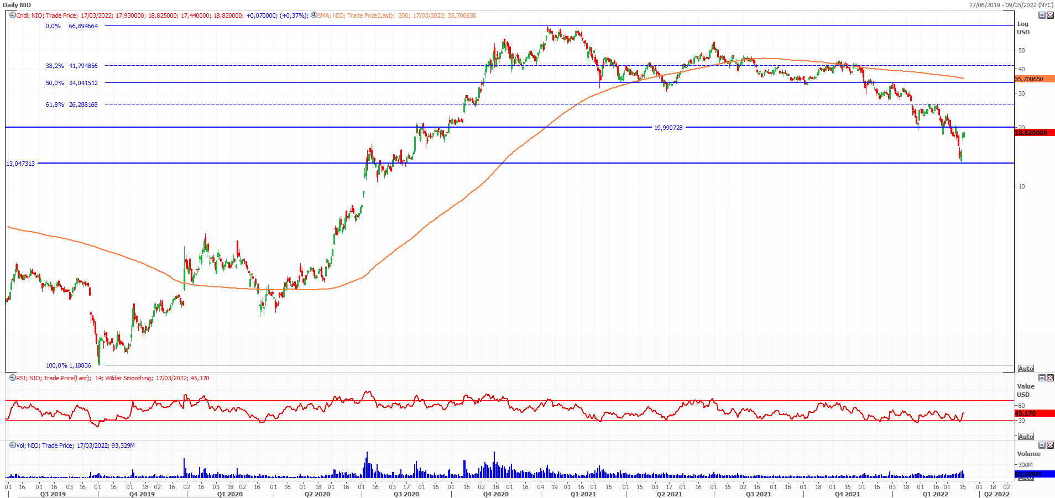Toggle Auto scaling on the RSI axis
Screen dimensions: 1055x498
click(x=1026, y=437)
